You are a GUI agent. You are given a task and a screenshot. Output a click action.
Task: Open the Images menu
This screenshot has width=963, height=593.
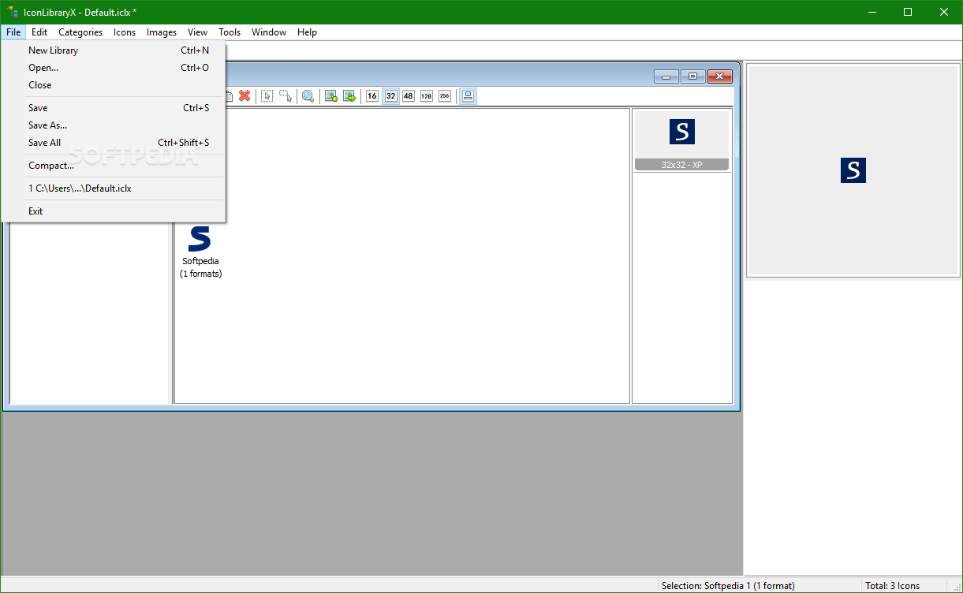point(162,32)
